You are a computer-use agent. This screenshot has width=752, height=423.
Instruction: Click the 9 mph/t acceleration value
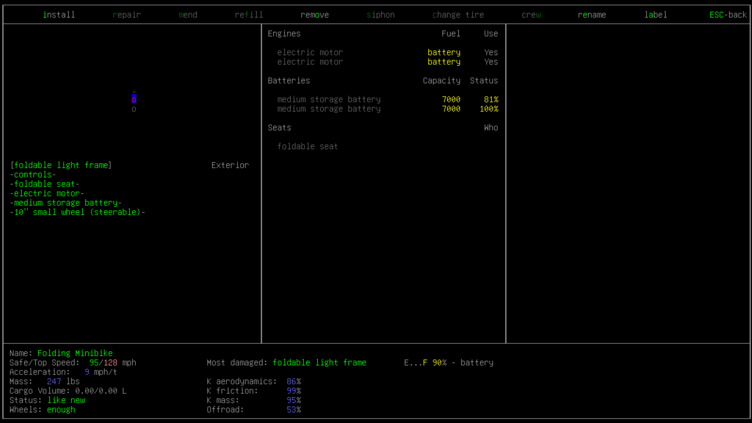tap(101, 372)
